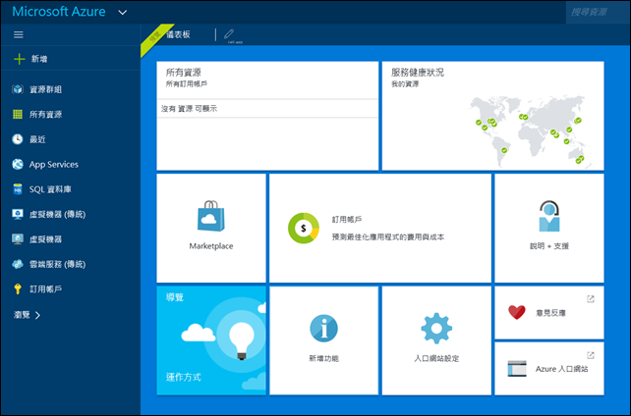Open 虛擬機器 (傳統) from the sidebar
Image resolution: width=631 pixels, height=416 pixels.
click(56, 214)
